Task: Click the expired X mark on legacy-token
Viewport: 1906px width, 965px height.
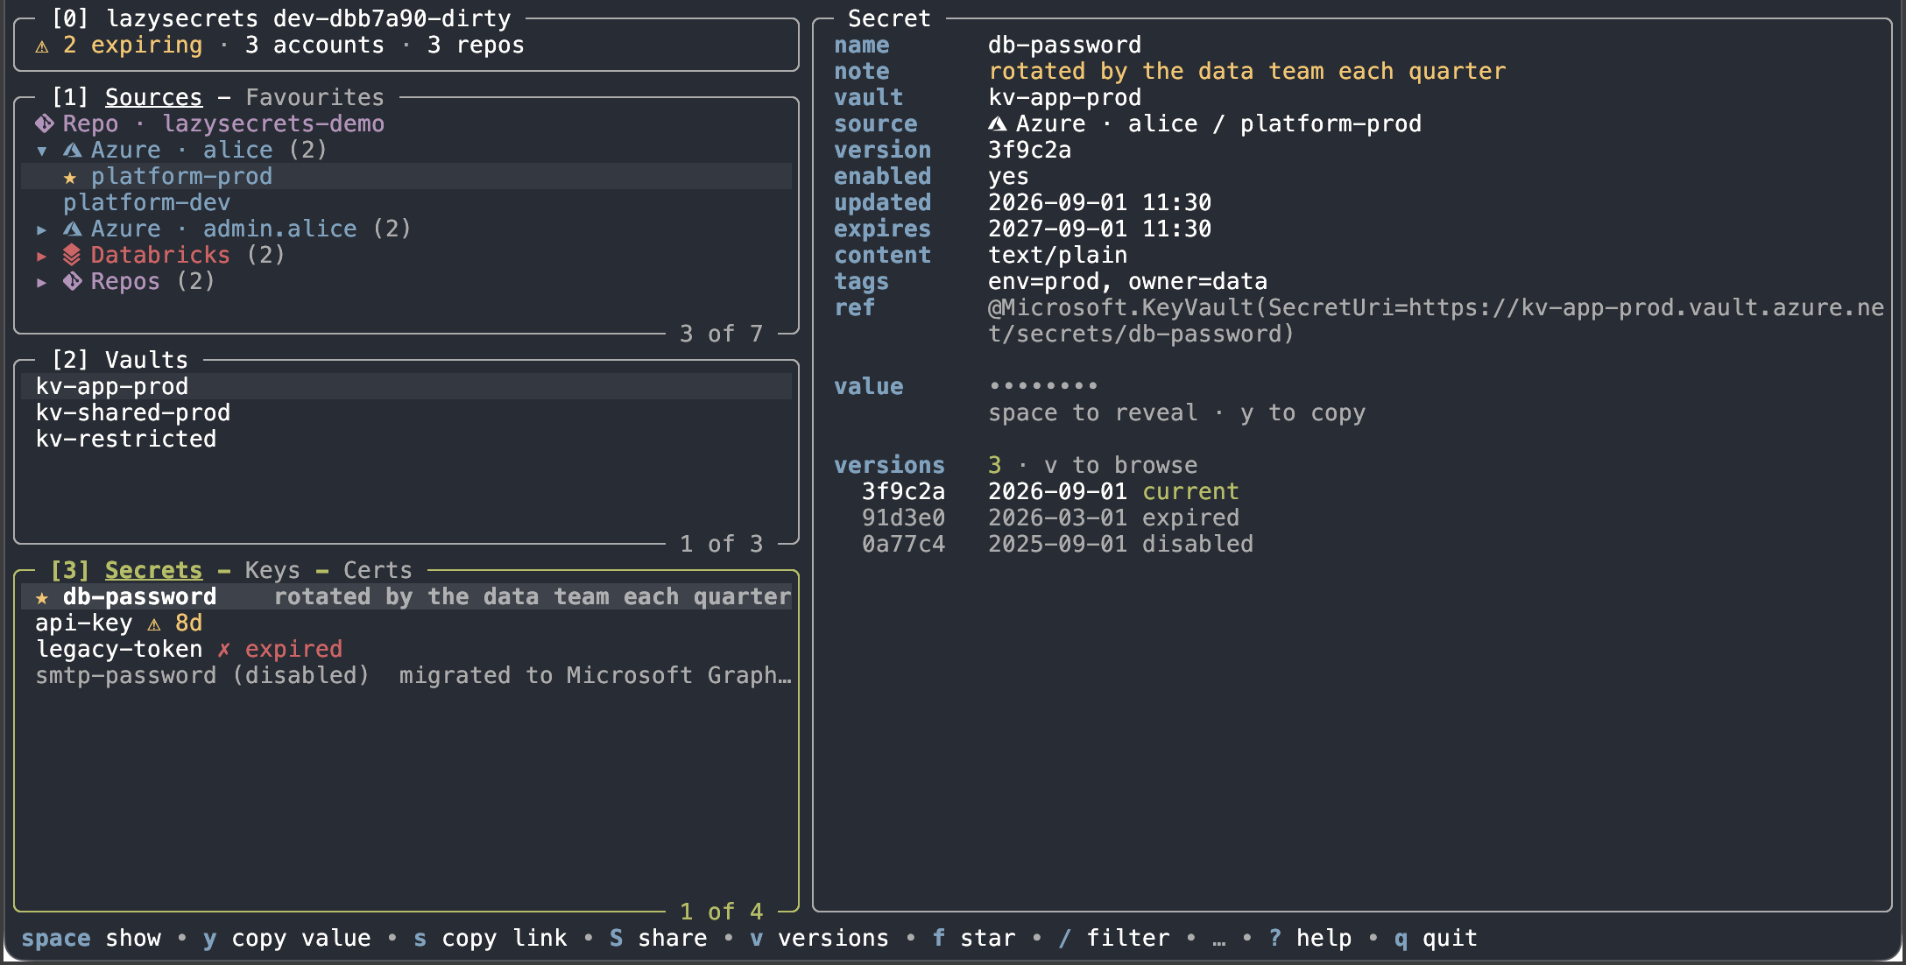Action: (224, 649)
